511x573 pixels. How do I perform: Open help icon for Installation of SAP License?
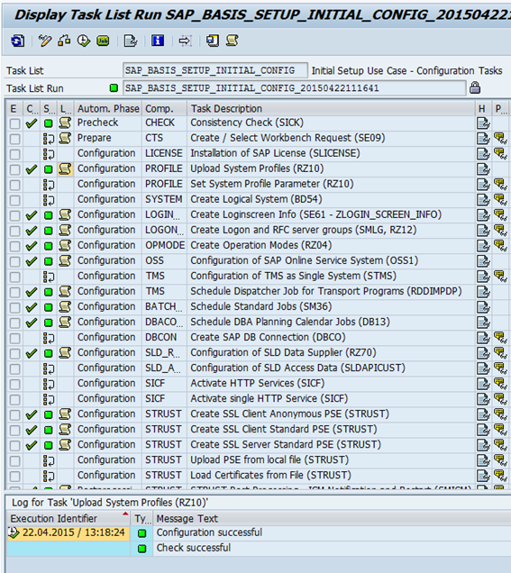click(483, 154)
